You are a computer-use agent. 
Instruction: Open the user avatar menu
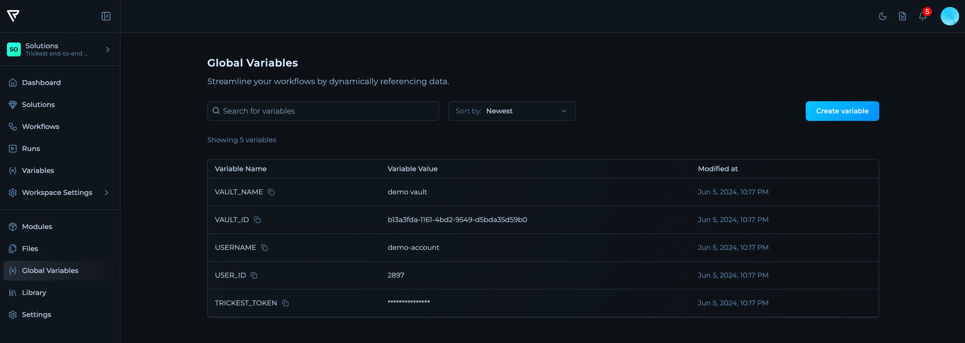949,16
